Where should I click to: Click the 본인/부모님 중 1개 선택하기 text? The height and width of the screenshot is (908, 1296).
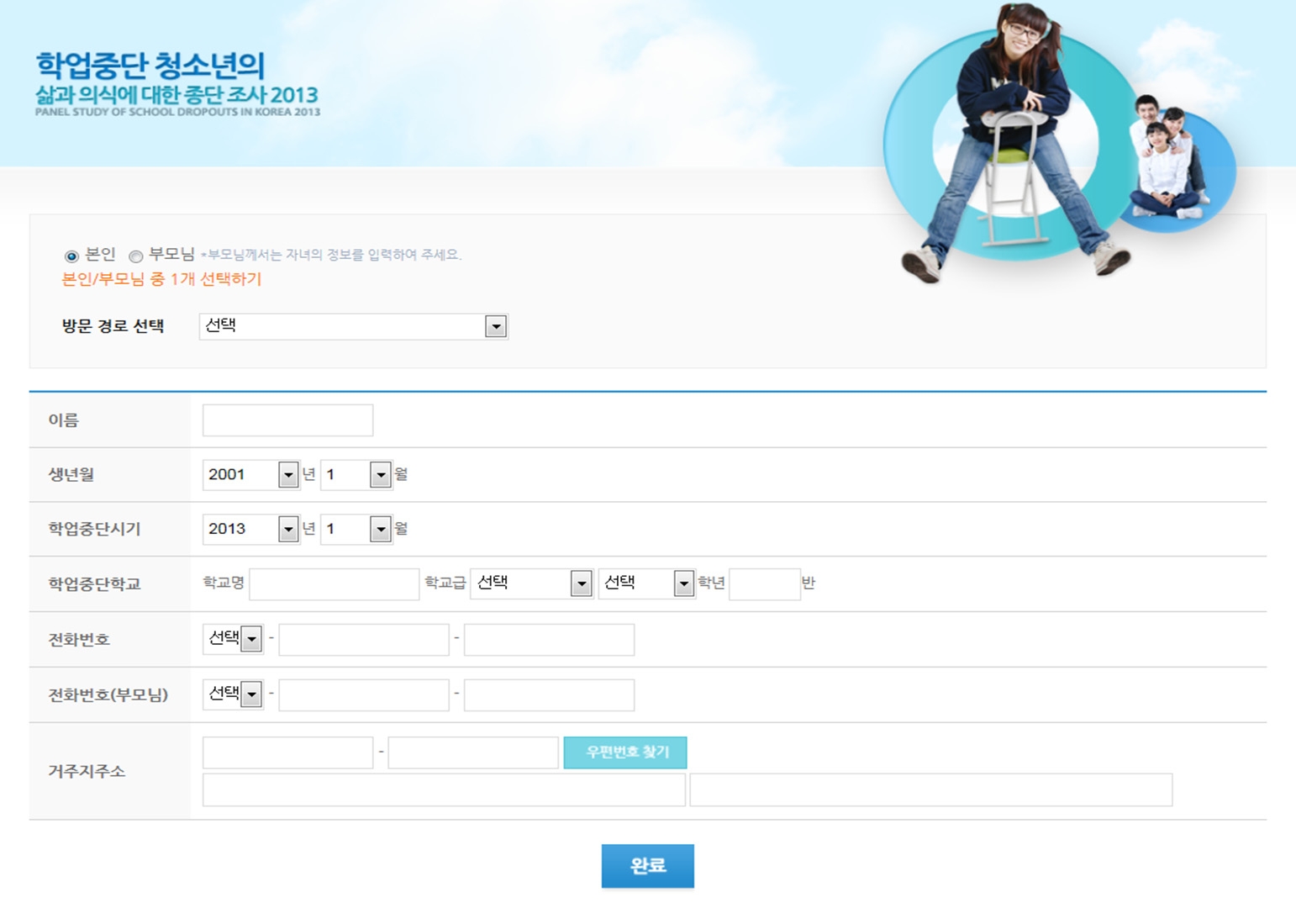(161, 279)
